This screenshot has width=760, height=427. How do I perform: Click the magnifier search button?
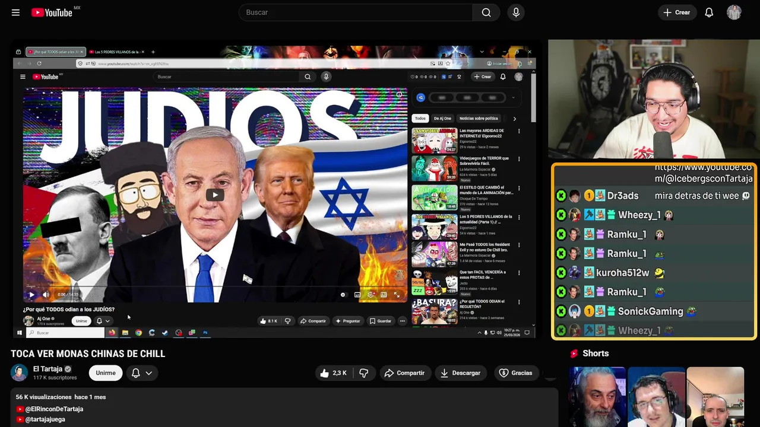tap(486, 12)
